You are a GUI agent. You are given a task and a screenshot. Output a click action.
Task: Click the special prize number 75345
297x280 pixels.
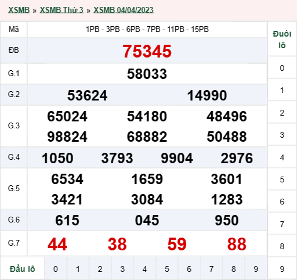click(x=147, y=51)
